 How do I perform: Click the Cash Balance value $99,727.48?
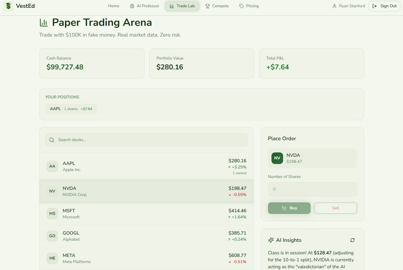point(65,67)
